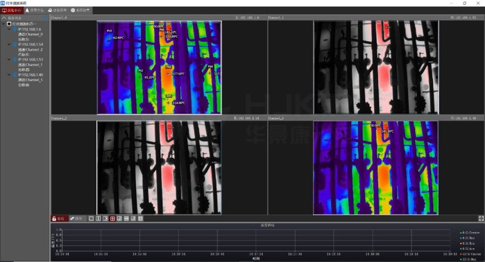Screen dimensions: 485x262
Task: Toggle the red lock layout button
Action: pos(59,219)
